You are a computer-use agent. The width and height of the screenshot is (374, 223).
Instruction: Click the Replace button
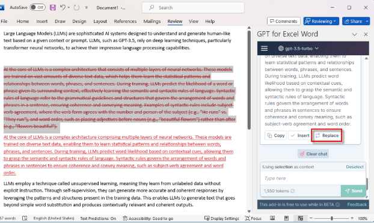pos(326,135)
